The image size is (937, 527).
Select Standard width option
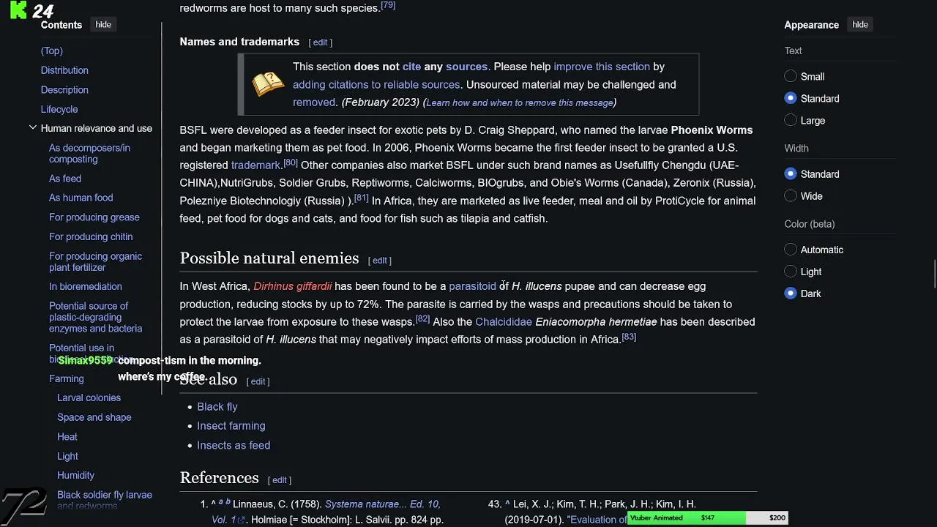click(791, 174)
